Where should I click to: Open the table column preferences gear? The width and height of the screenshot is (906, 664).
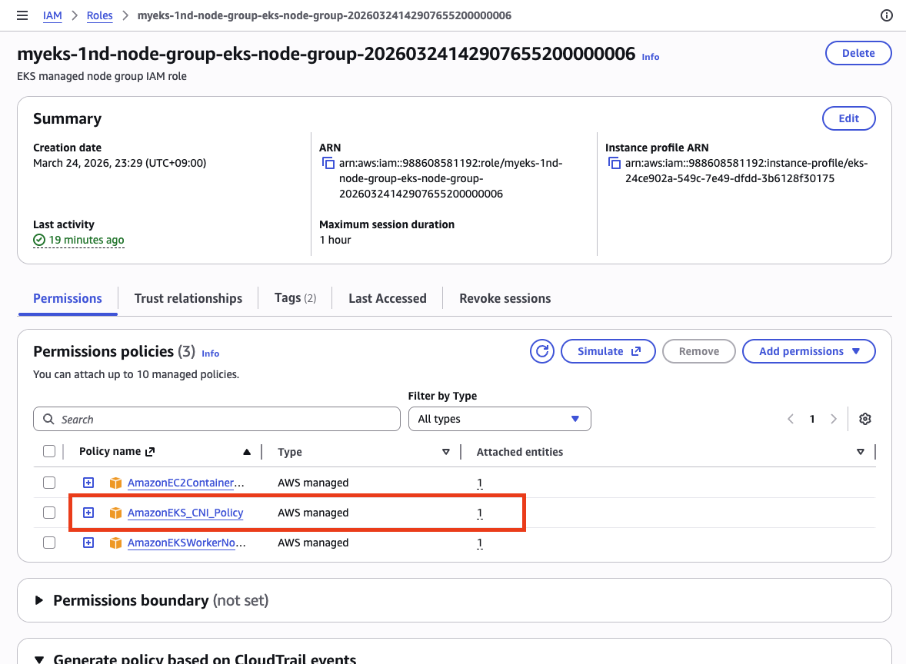(864, 419)
